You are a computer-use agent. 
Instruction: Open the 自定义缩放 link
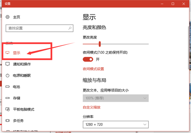tap(91, 107)
